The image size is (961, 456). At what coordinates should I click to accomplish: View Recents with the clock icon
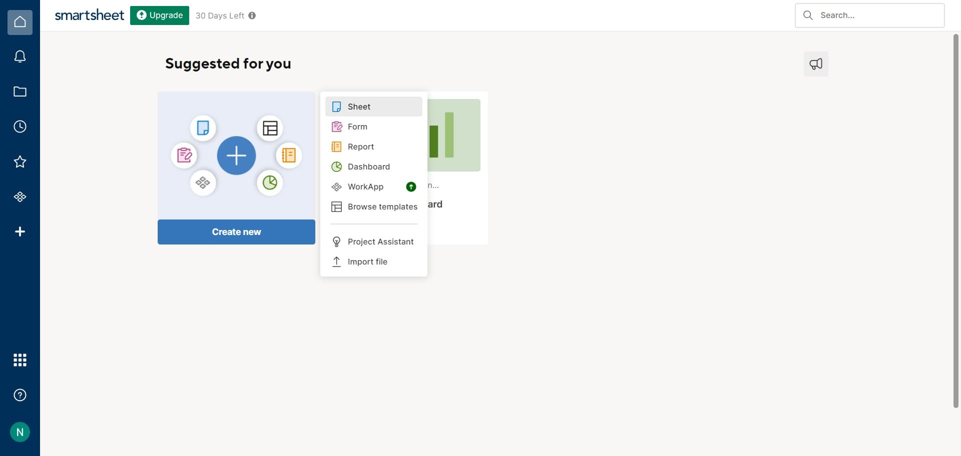pos(20,126)
